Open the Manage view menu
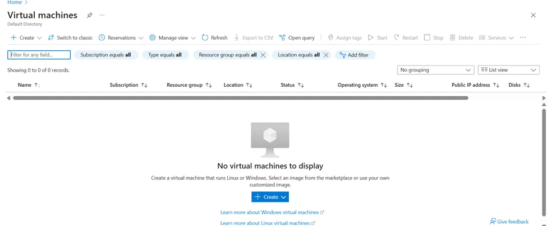 (172, 37)
